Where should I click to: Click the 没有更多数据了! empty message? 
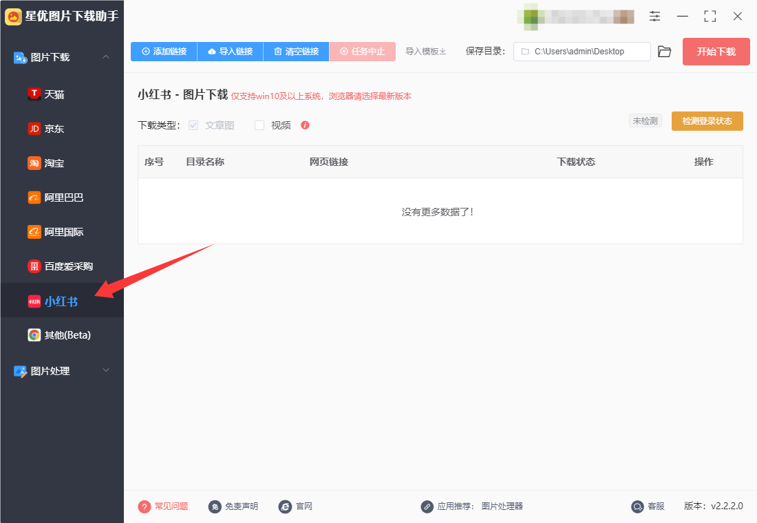pos(438,212)
